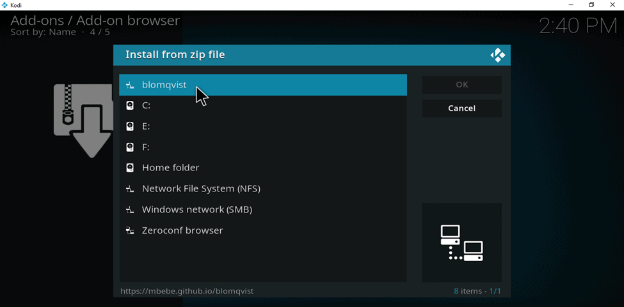Minimize the Kodi window

[571, 4]
